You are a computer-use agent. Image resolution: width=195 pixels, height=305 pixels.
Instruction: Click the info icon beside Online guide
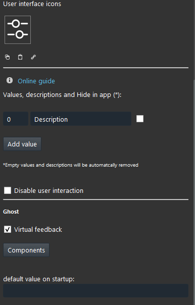[x=10, y=80]
